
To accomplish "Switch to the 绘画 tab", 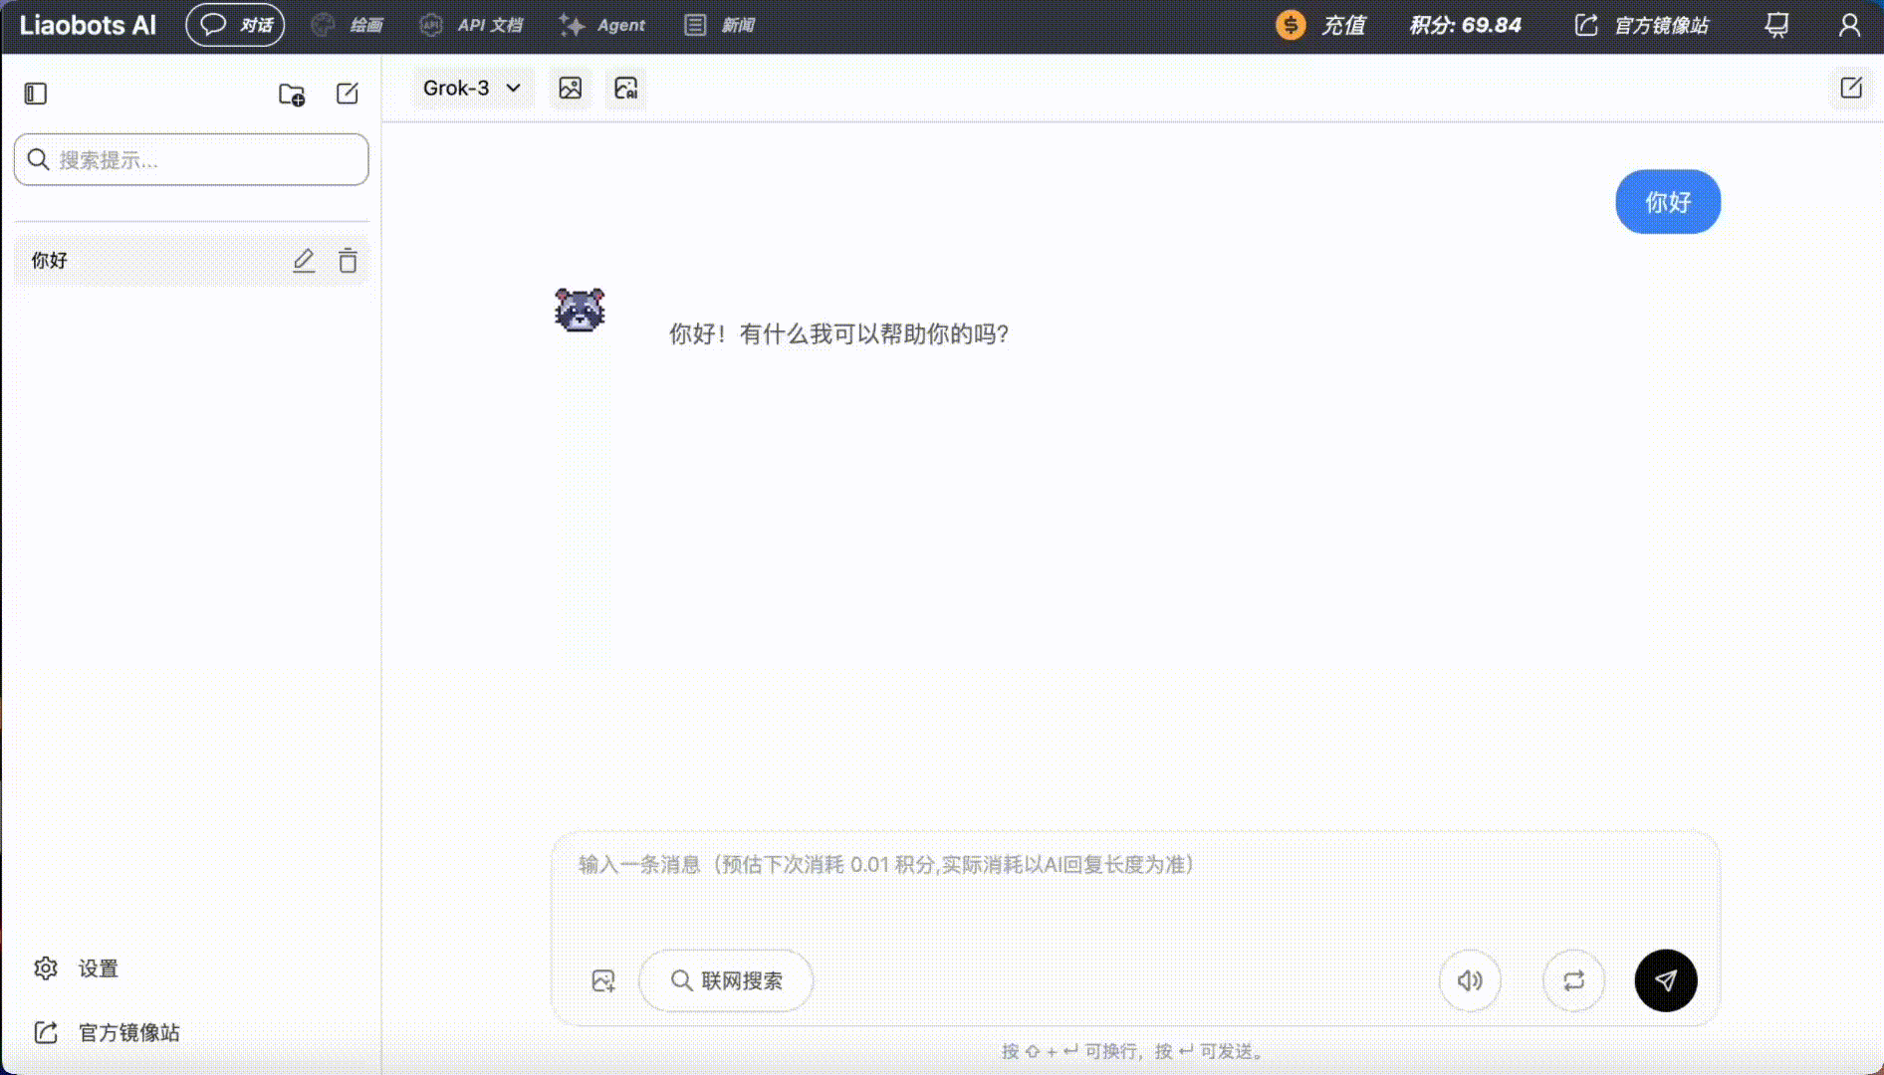I will click(349, 25).
